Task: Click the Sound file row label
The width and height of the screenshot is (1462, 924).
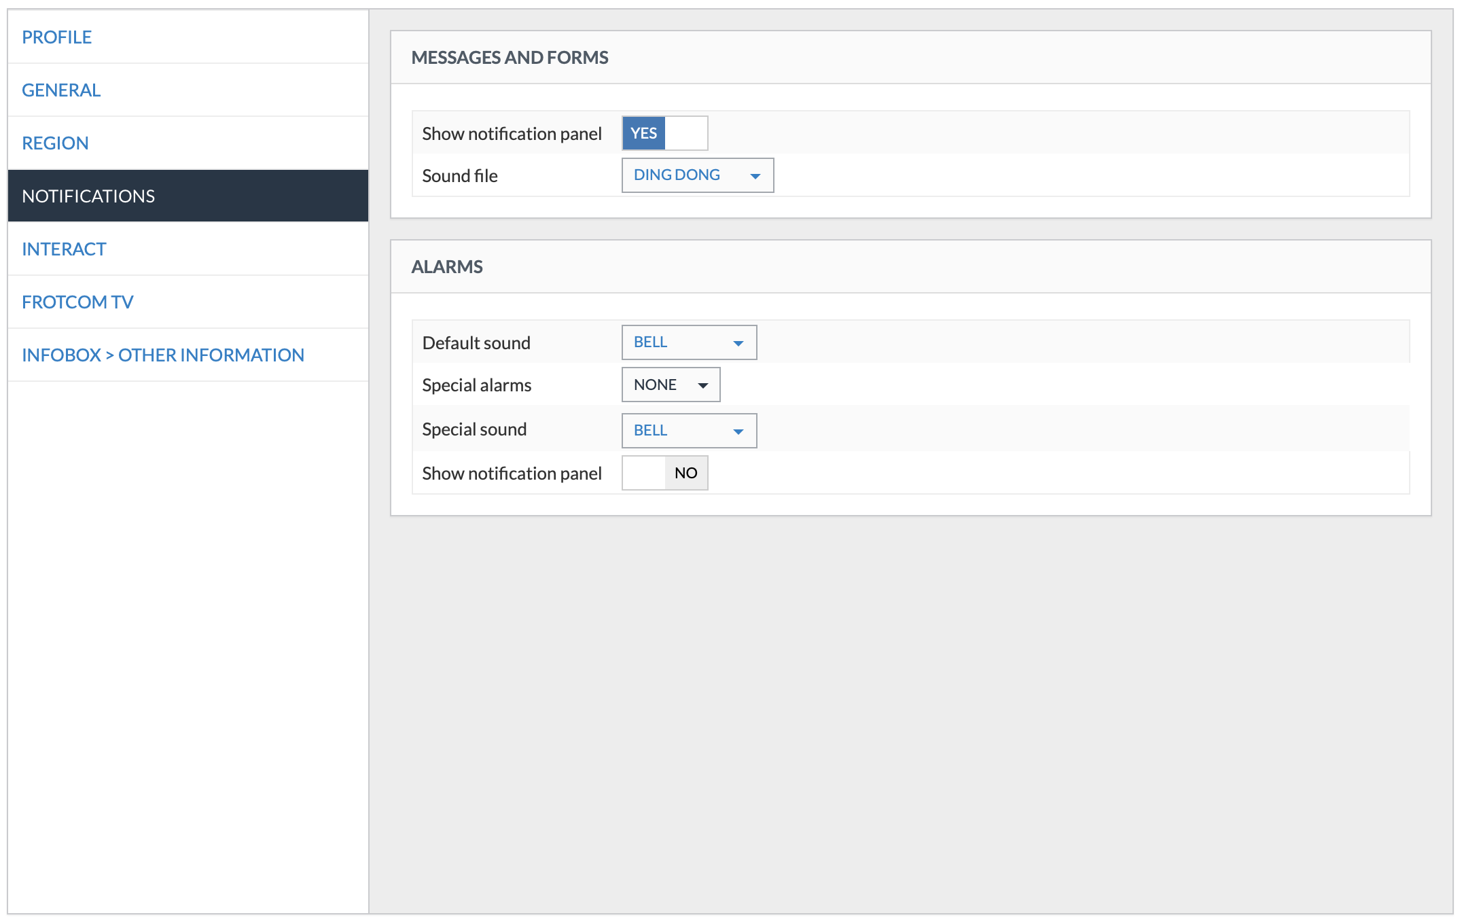Action: [x=460, y=176]
